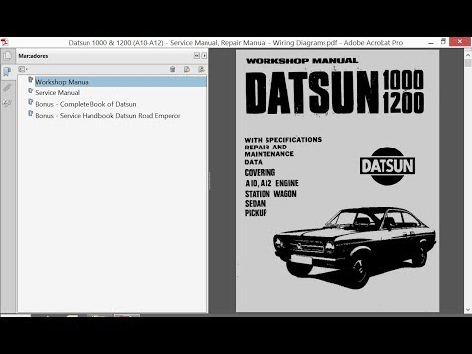
Task: Click the scroll up arrow of document
Action: [468, 56]
